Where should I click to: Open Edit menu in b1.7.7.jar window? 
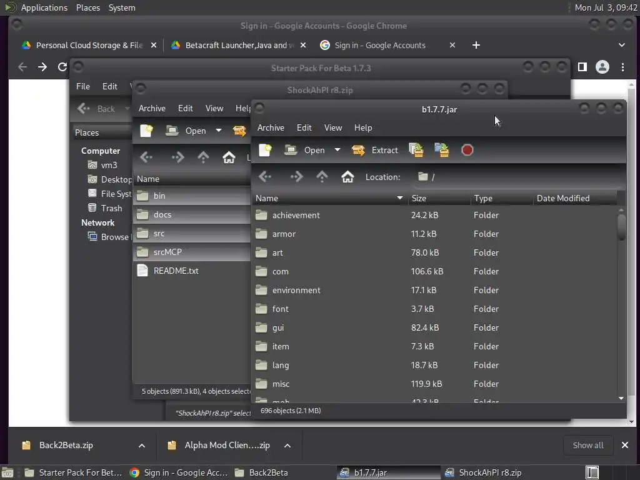click(304, 127)
